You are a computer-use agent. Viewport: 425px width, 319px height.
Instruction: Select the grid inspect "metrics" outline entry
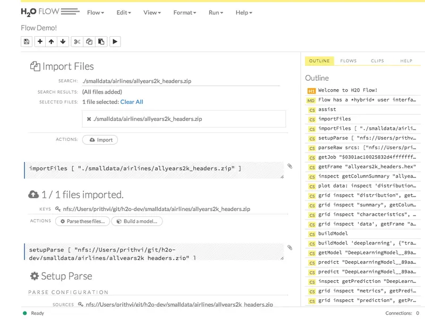(364, 291)
